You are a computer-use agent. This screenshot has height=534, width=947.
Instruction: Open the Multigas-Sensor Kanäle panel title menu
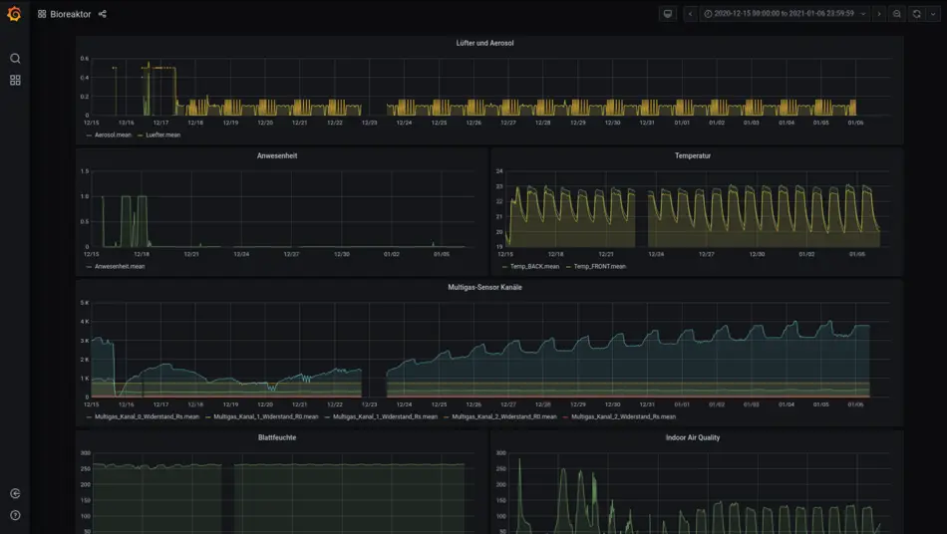point(484,287)
